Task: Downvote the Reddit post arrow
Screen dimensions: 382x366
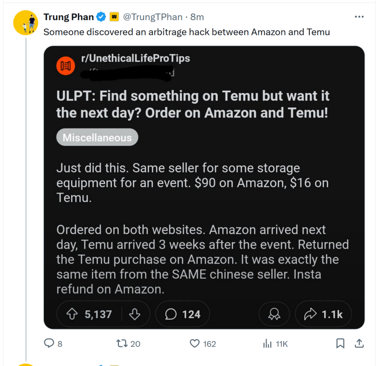Action: click(135, 314)
